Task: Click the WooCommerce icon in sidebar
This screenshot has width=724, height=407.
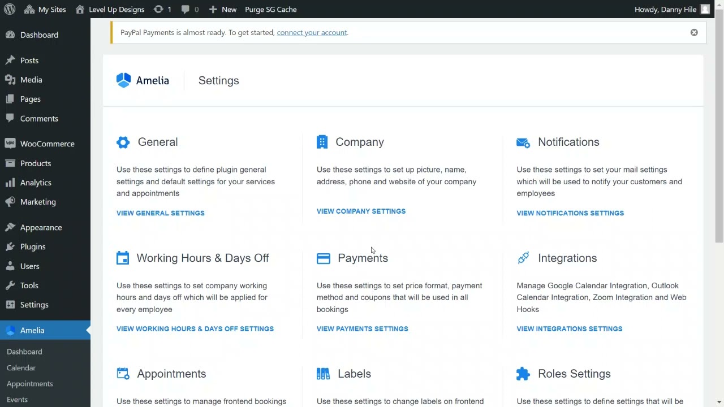Action: point(10,144)
